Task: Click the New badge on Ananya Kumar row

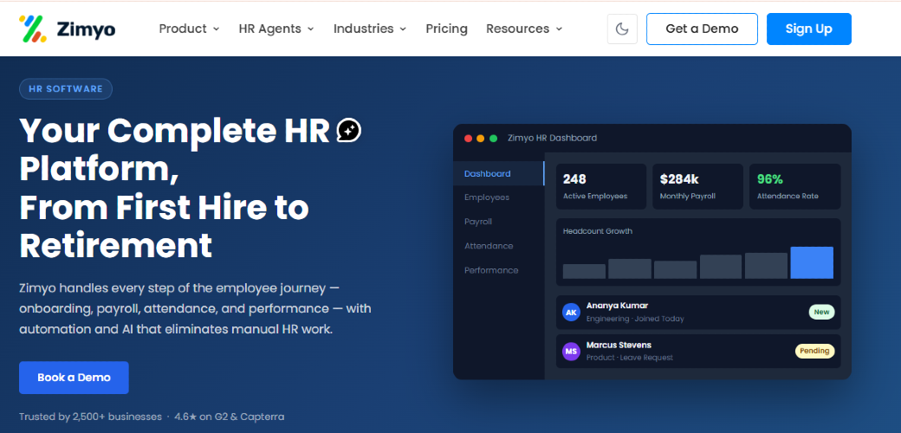Action: 821,312
